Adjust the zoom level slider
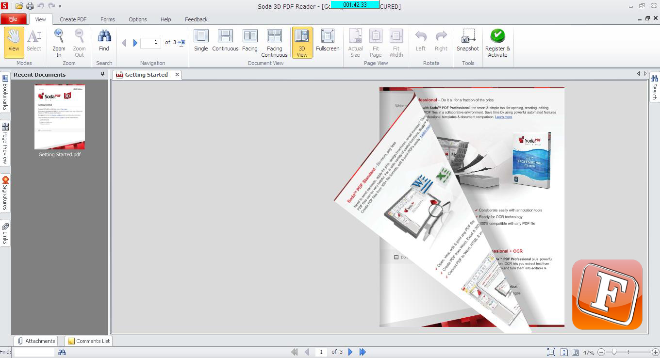 point(614,352)
